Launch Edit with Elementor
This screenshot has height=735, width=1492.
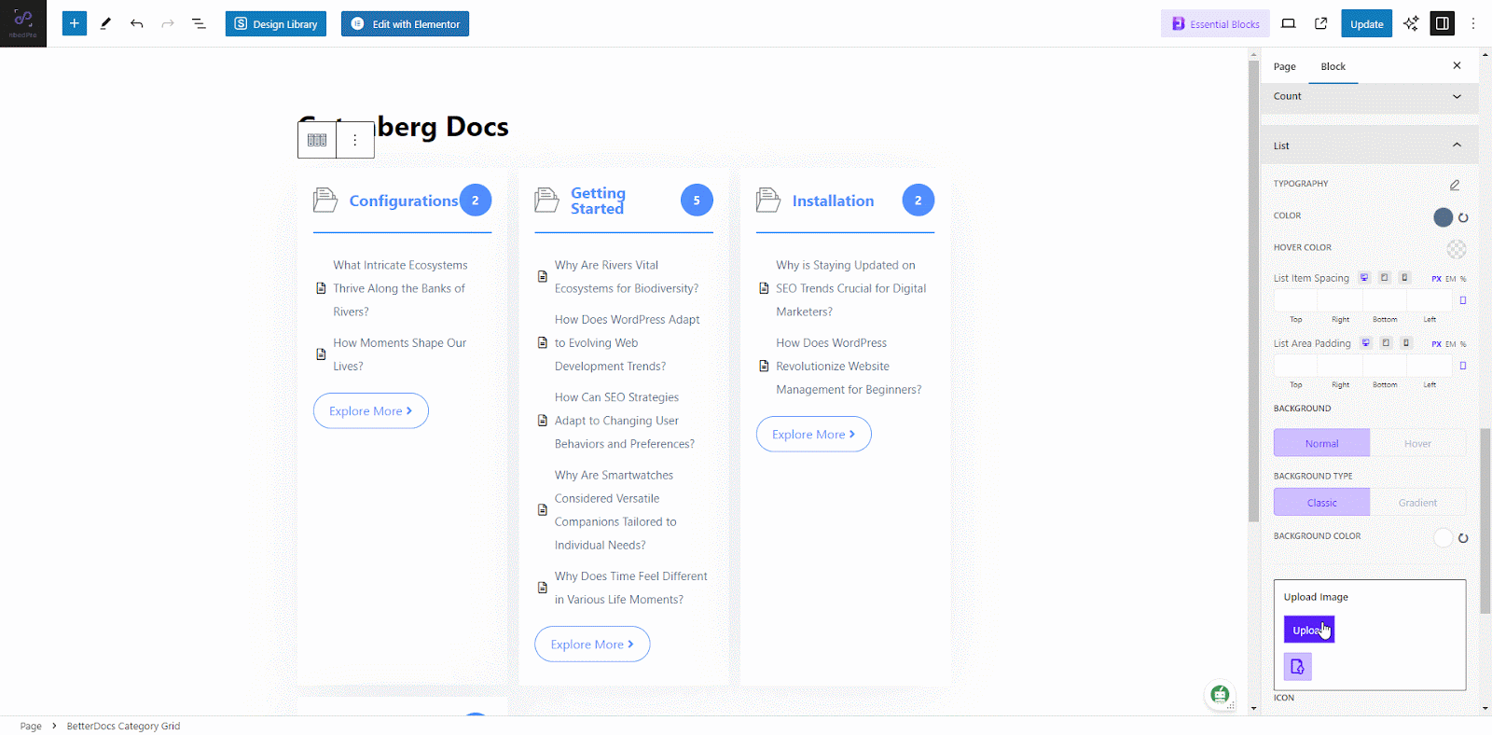pos(405,24)
